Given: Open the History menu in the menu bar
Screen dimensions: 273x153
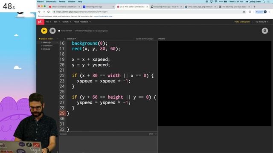Looking at the screenshot, I should click(x=40, y=2).
